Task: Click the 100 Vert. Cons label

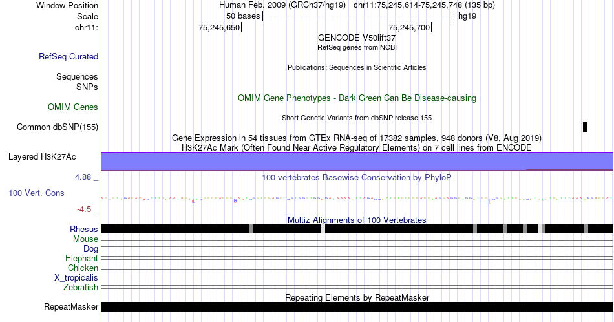Action: (36, 193)
